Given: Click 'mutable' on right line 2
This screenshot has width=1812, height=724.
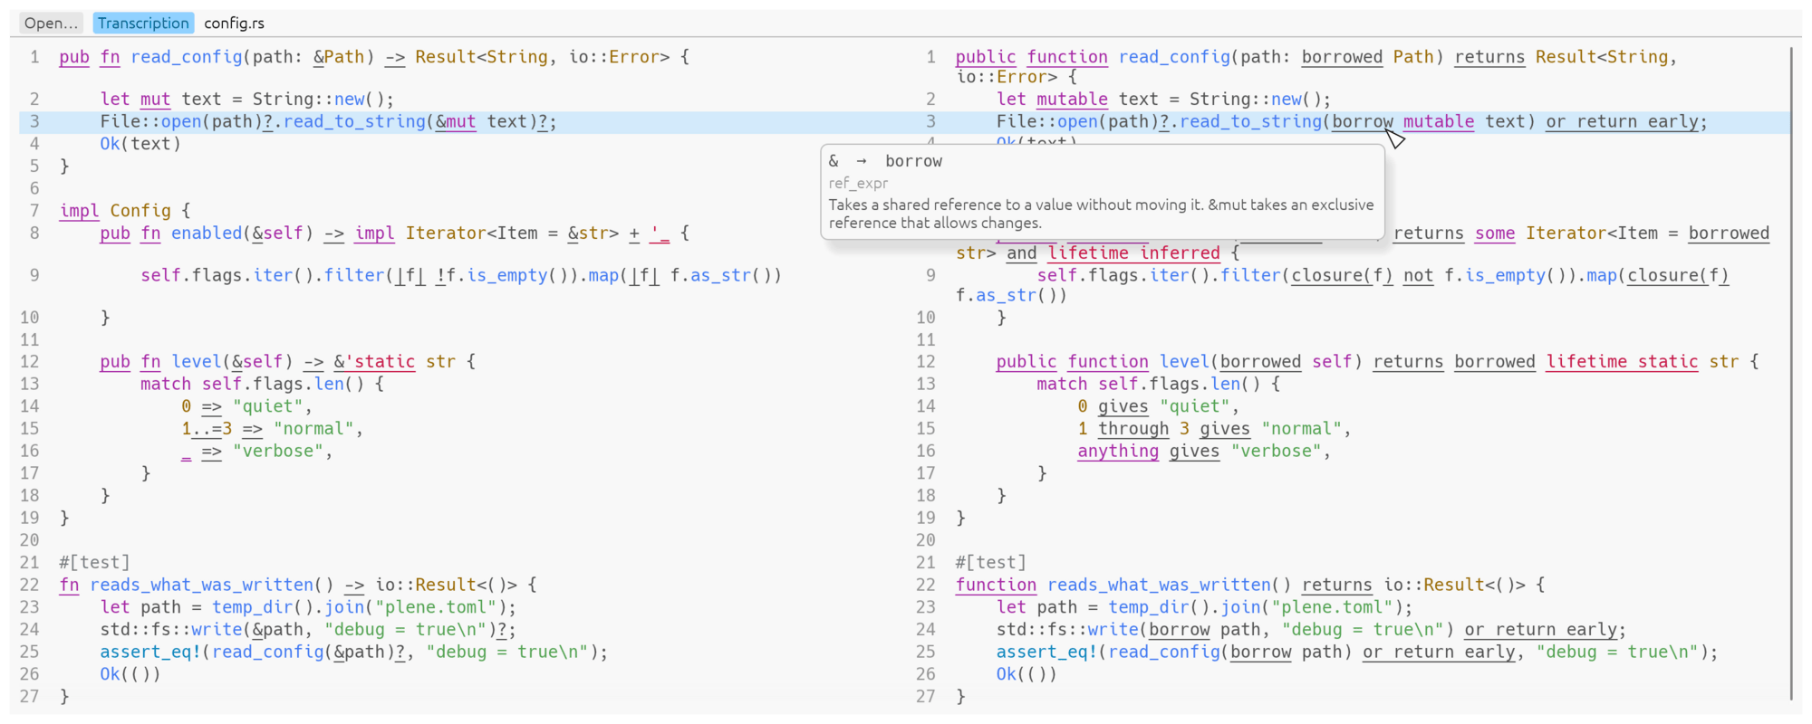Looking at the screenshot, I should click(1072, 100).
